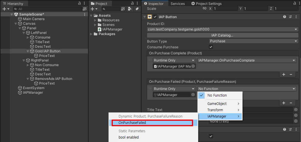Click object picker for IAPManager in Purchase Complete
The height and width of the screenshot is (142, 301).
(193, 66)
